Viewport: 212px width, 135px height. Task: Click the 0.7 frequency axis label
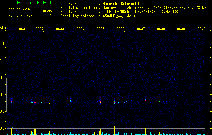click(3, 111)
